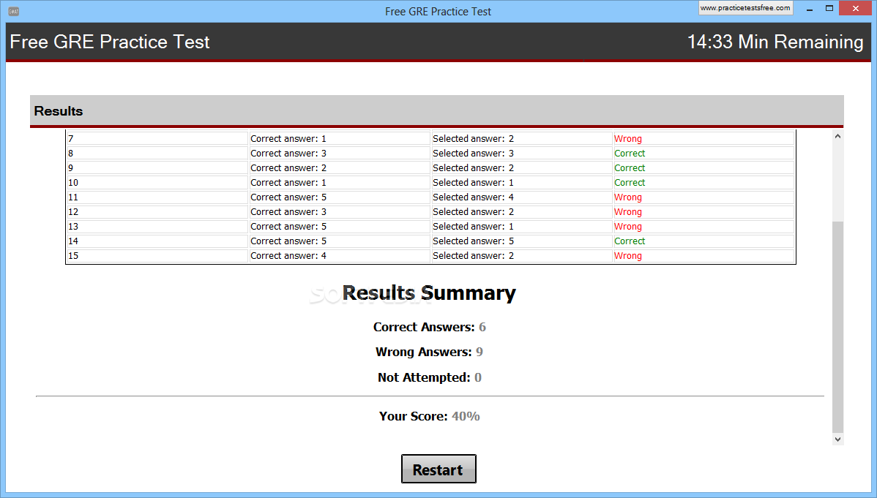Click the Wrong status in row 7
The width and height of the screenshot is (877, 498).
pyautogui.click(x=627, y=139)
